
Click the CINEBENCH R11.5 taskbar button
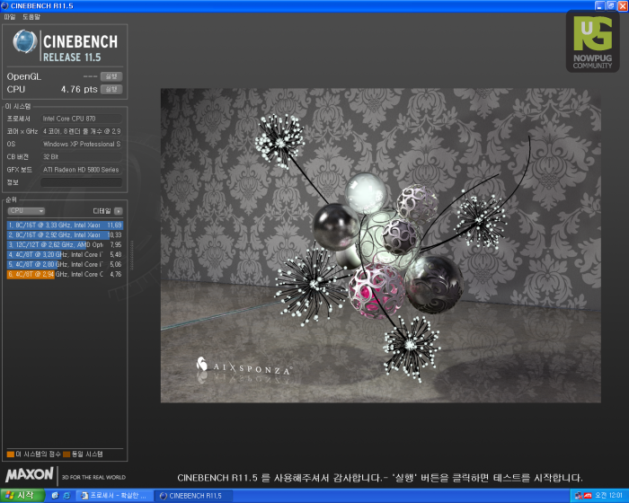[193, 496]
